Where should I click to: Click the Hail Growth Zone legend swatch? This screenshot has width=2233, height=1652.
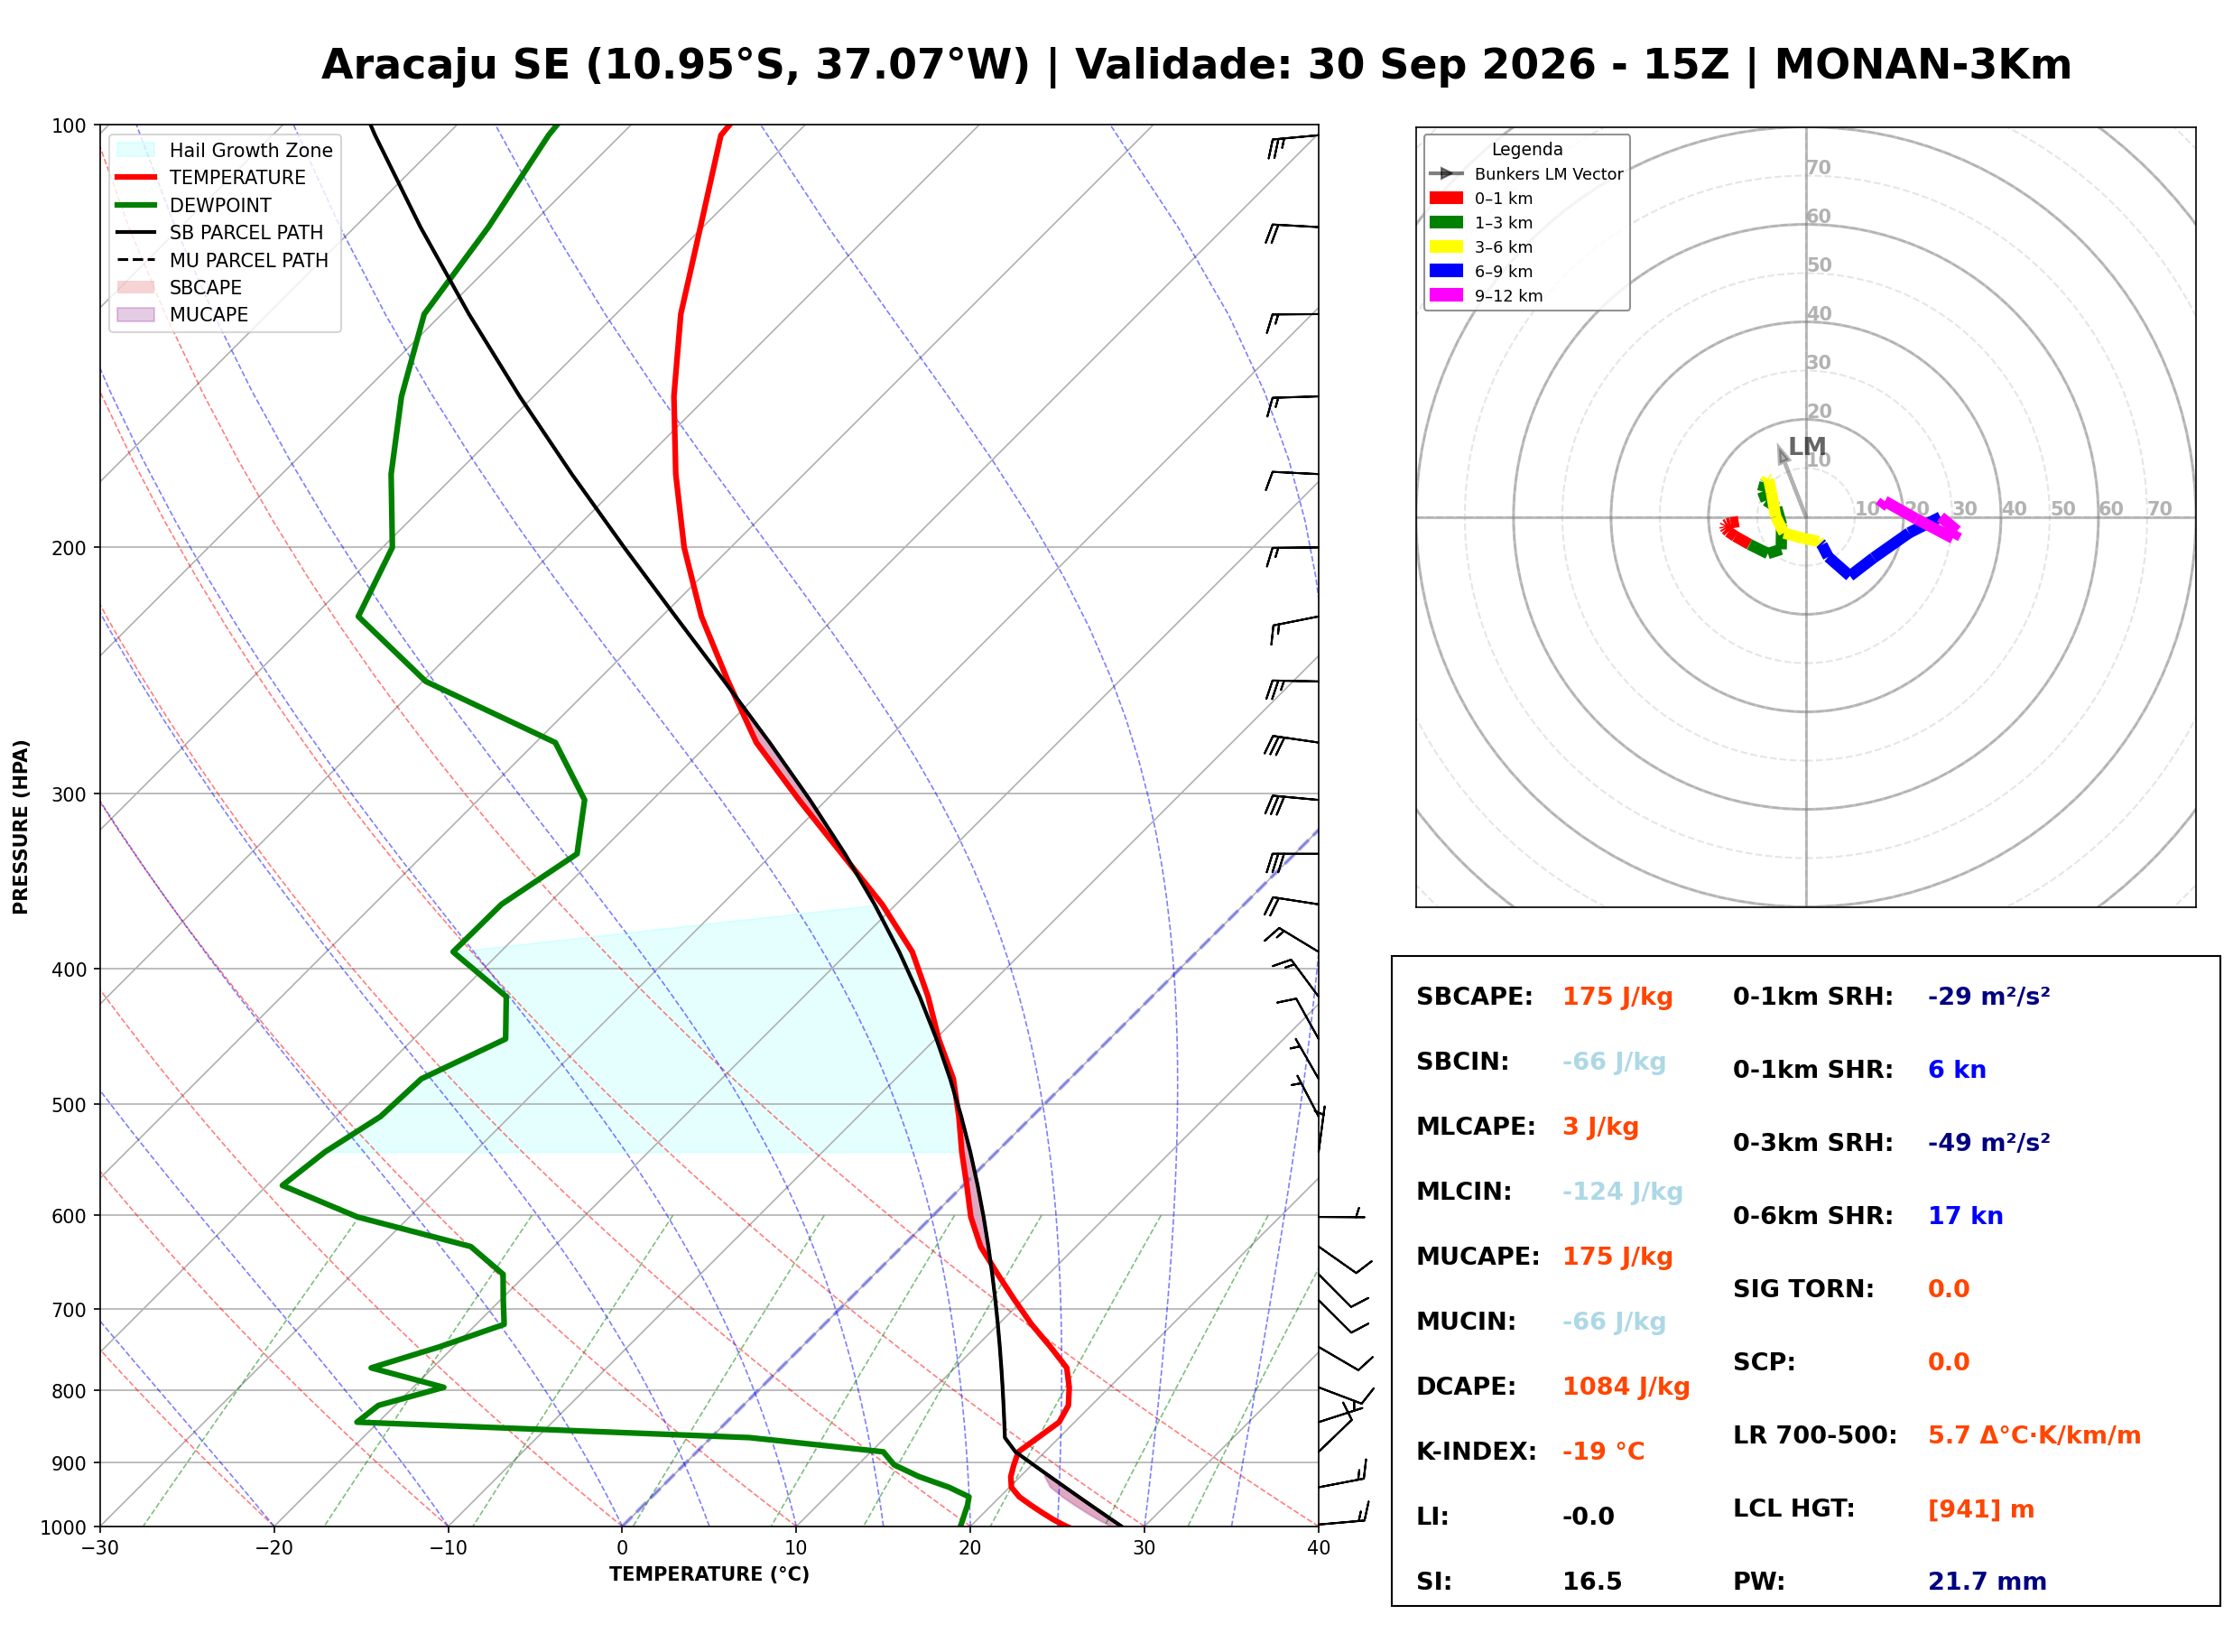(136, 150)
